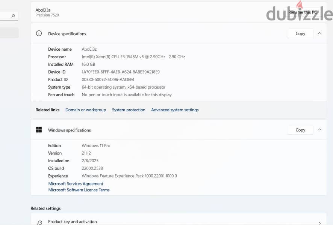Collapse the Windows specifications section

click(319, 130)
